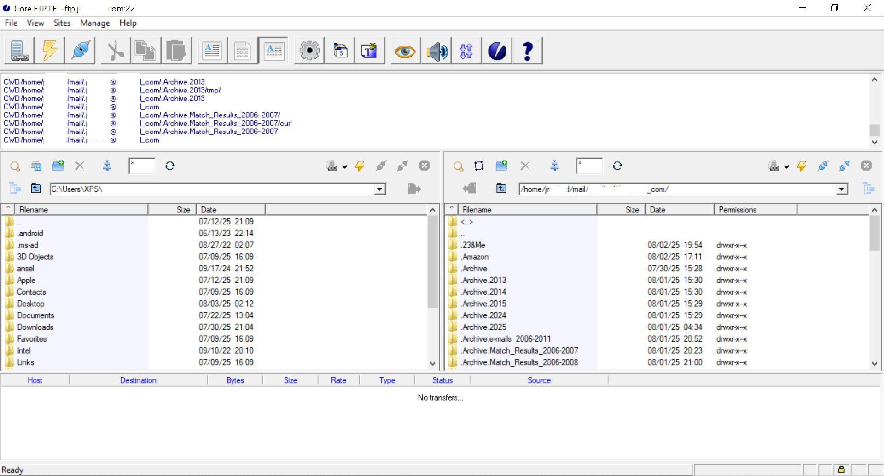Toggle local directory tree view
Screen dimensions: 884x476
(15, 189)
